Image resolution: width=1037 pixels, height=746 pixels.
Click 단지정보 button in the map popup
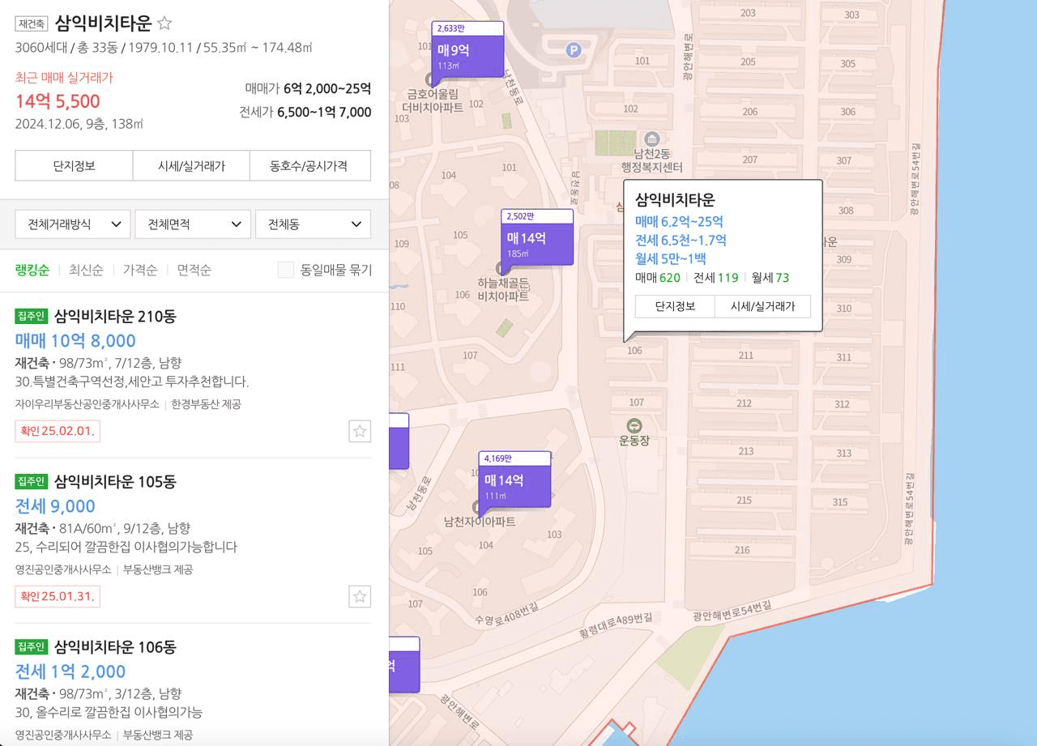pyautogui.click(x=675, y=306)
